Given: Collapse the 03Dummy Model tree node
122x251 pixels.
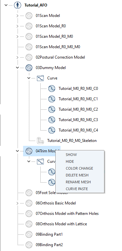Looking at the screenshot, I should pyautogui.click(x=18, y=68).
